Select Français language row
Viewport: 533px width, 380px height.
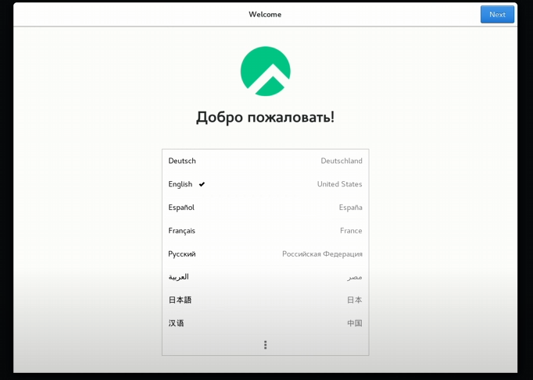[265, 231]
